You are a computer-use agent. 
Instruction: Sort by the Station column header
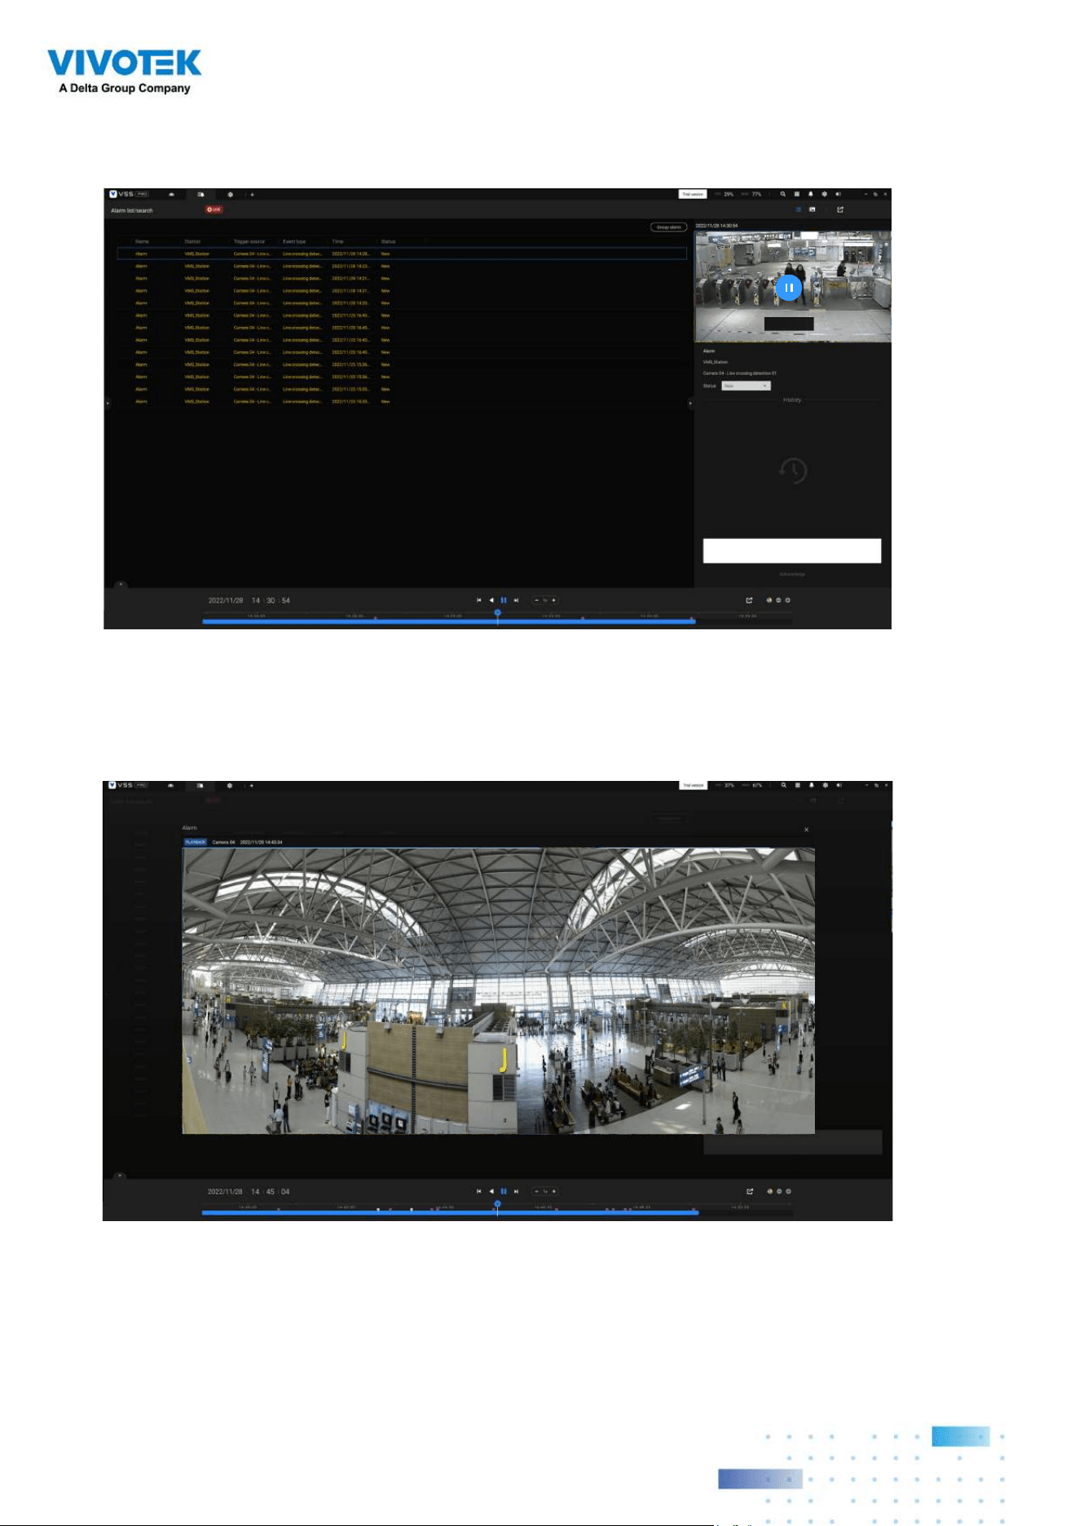click(x=192, y=241)
